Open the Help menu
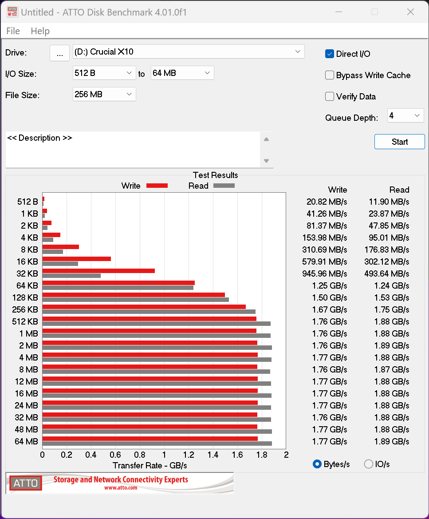This screenshot has width=429, height=519. [x=40, y=31]
